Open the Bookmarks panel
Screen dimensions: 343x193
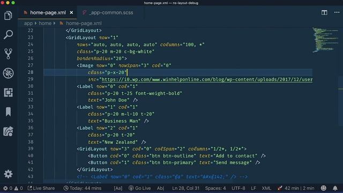(8, 112)
